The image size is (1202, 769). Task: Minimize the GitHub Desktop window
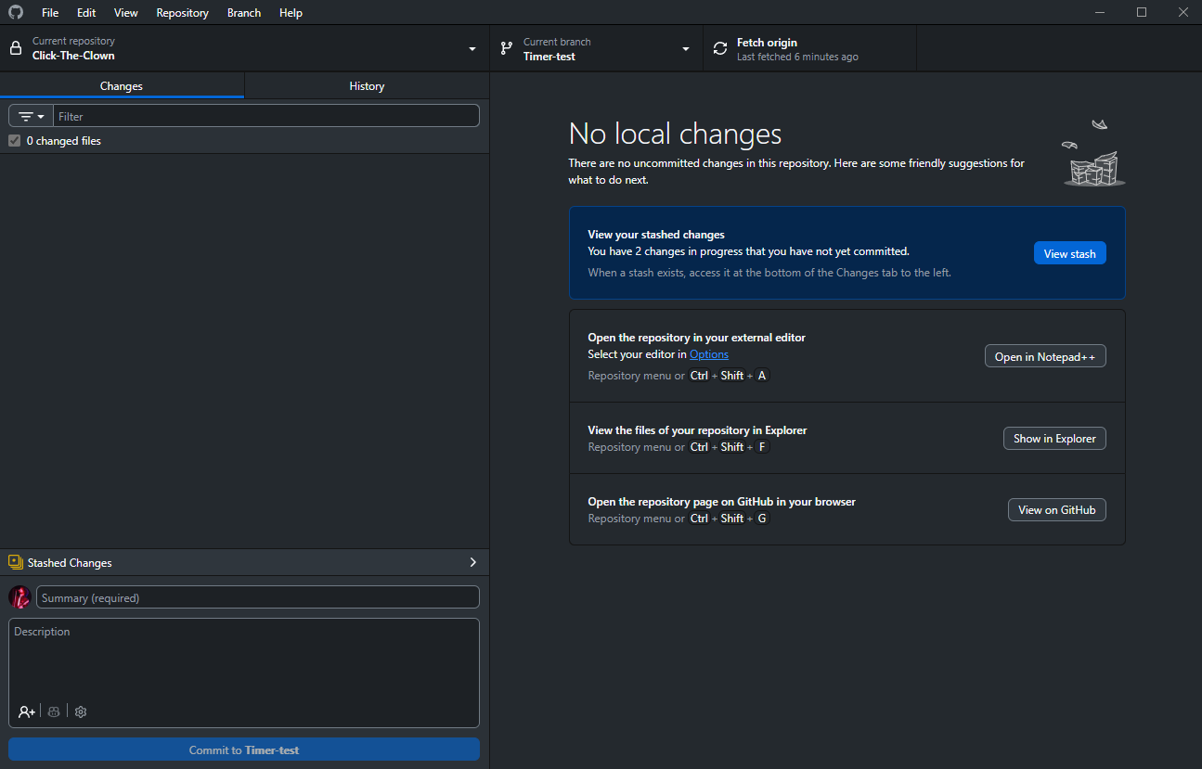click(1100, 12)
